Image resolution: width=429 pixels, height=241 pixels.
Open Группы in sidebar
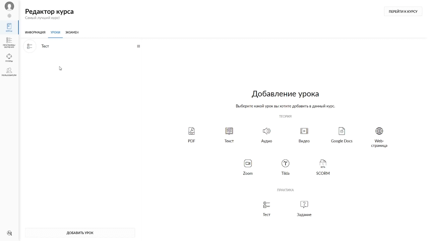point(9,58)
